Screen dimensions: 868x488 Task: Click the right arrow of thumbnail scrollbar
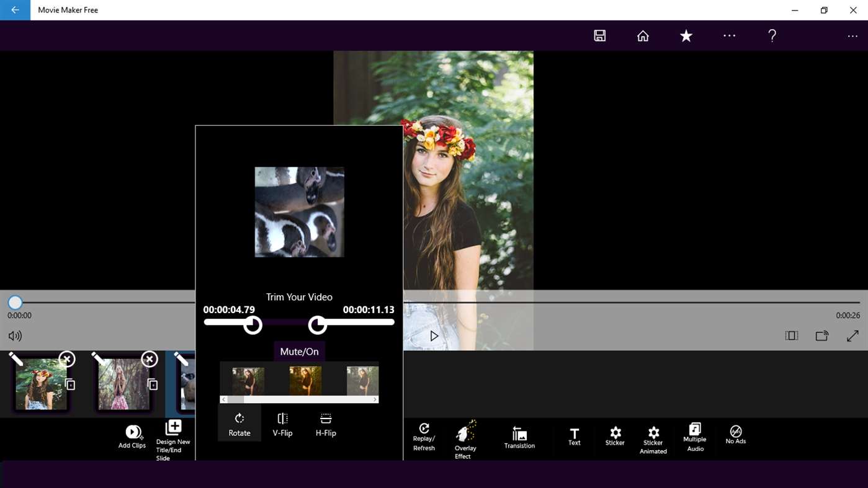(x=375, y=399)
